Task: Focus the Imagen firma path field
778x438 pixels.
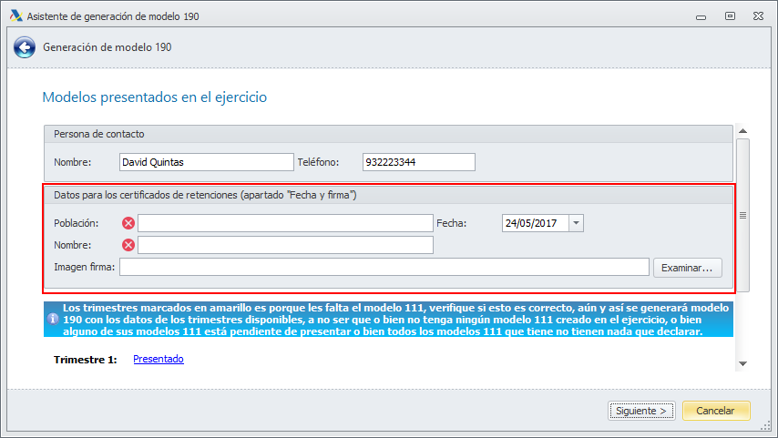Action: (384, 267)
